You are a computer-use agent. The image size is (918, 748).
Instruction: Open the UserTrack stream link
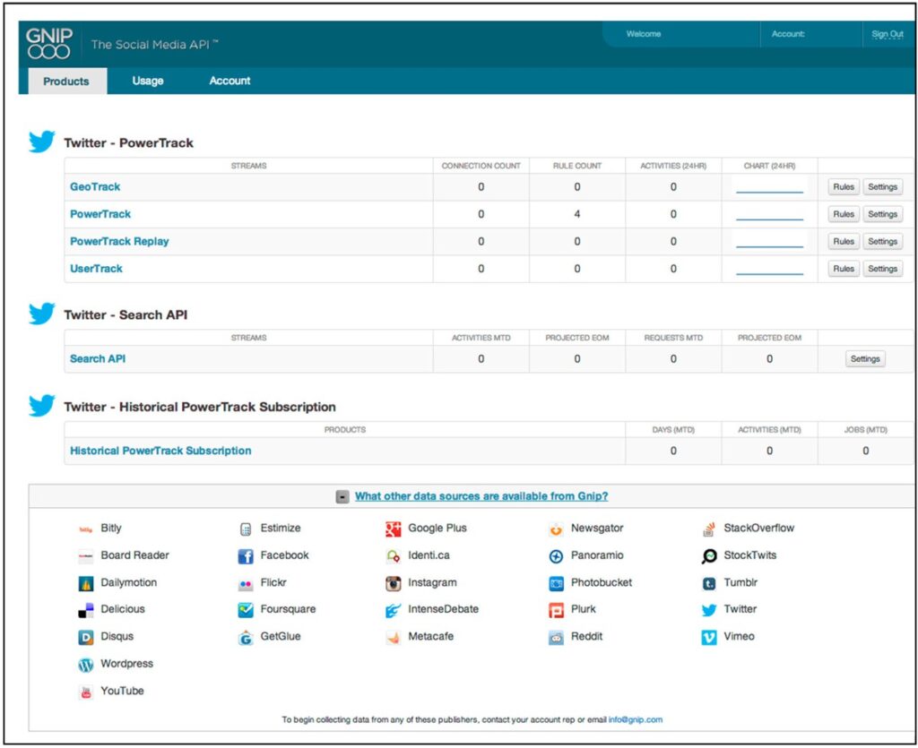[96, 269]
